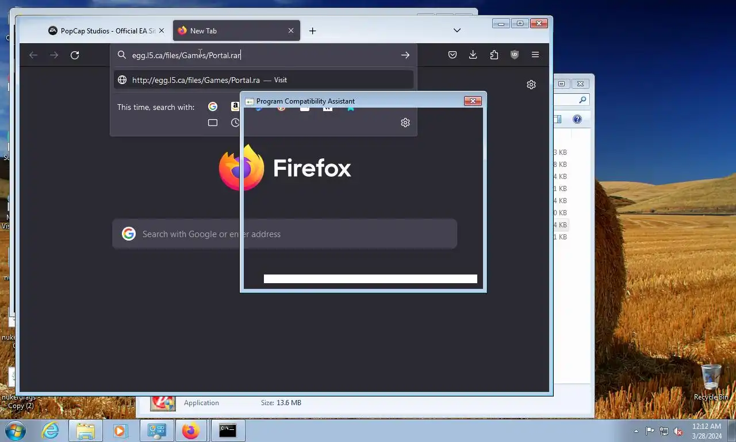The height and width of the screenshot is (442, 736).
Task: Open the Firefox Downloads panel
Action: (473, 55)
